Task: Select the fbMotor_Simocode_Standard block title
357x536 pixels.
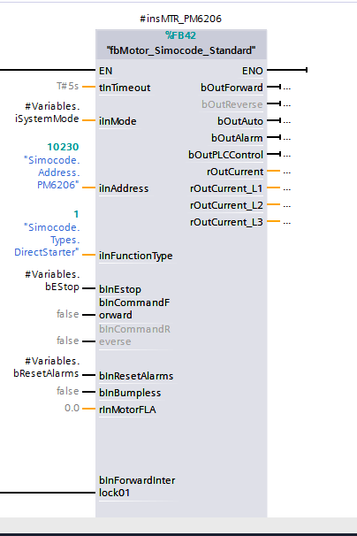Action: click(x=181, y=50)
